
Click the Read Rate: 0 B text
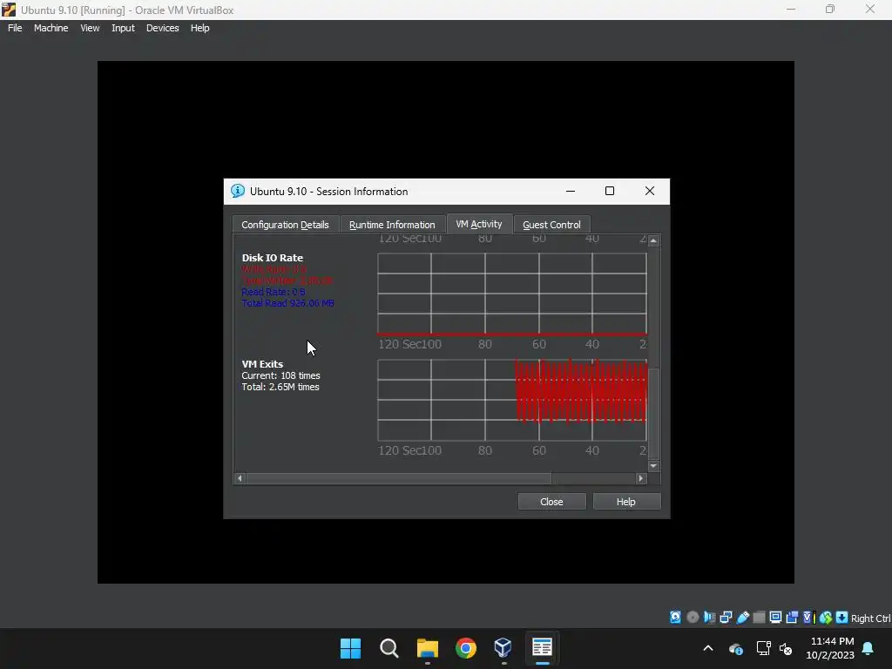[x=274, y=292]
